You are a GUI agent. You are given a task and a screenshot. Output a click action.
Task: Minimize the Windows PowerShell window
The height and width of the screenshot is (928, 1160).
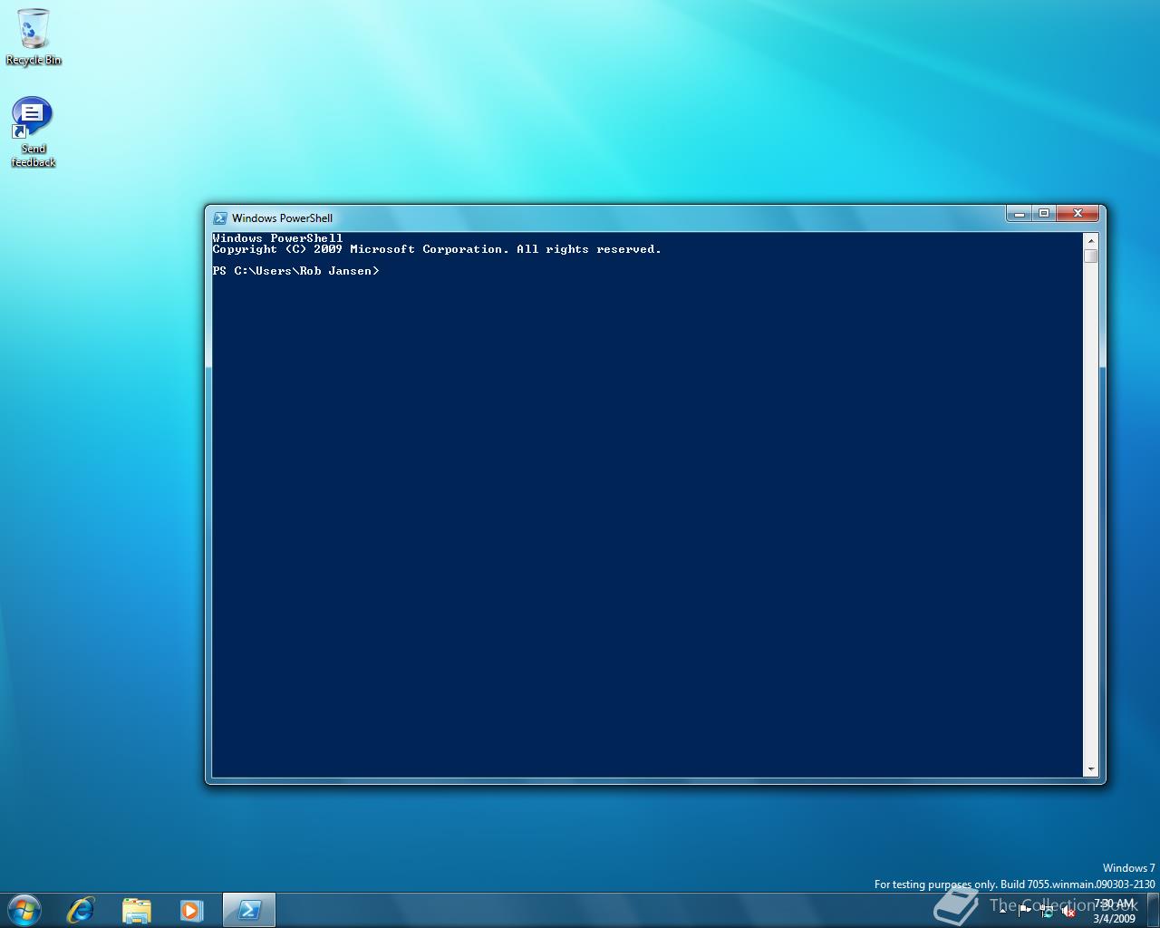(x=1019, y=214)
